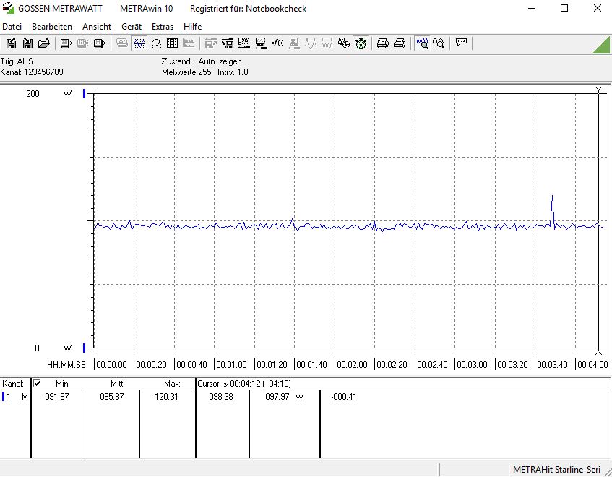
Task: Select the XY crosshair view icon
Action: click(155, 43)
